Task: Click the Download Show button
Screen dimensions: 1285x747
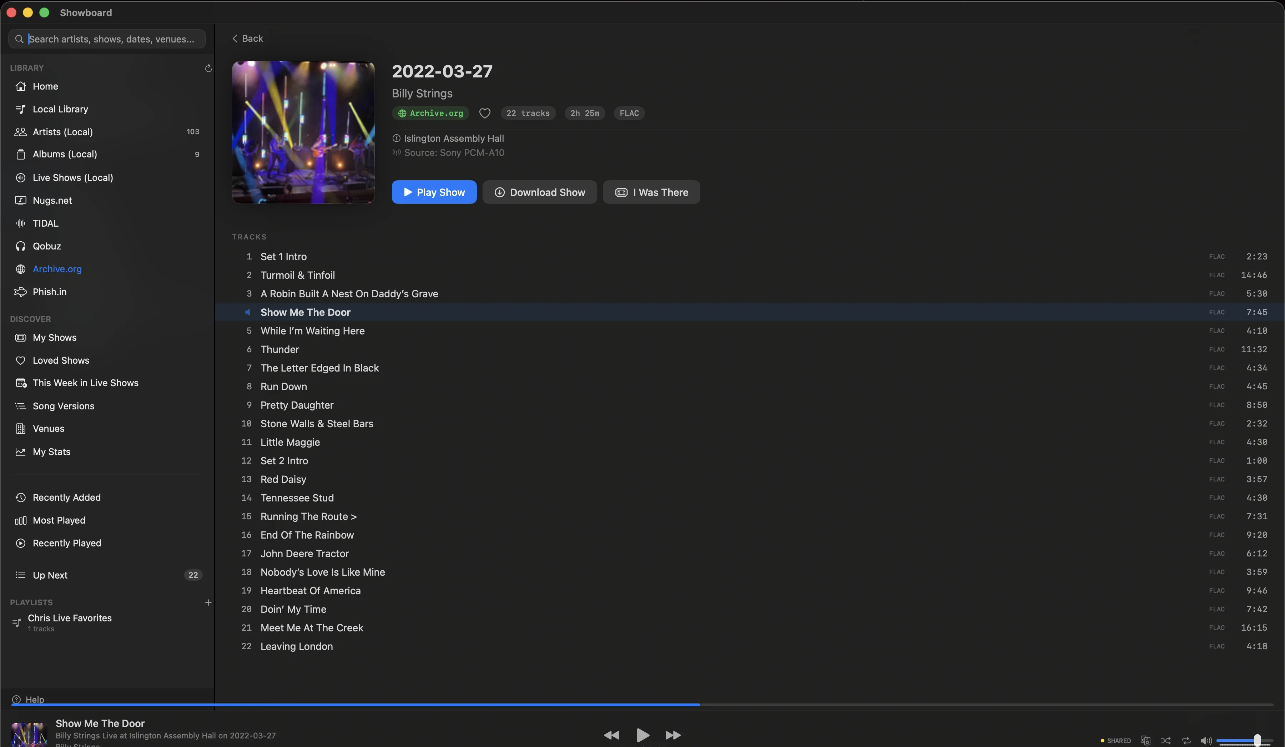Action: (539, 192)
